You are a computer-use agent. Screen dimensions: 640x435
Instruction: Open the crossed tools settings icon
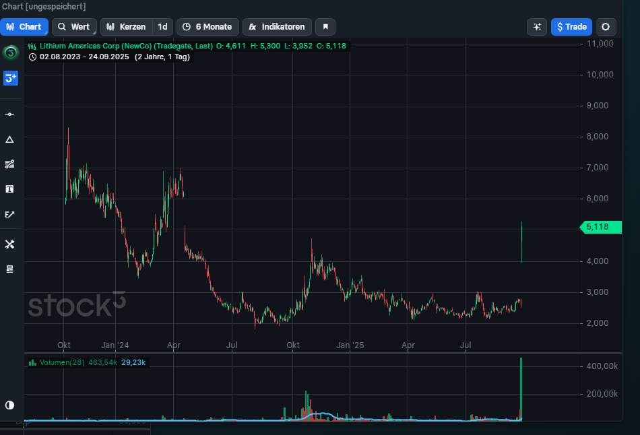pyautogui.click(x=10, y=244)
